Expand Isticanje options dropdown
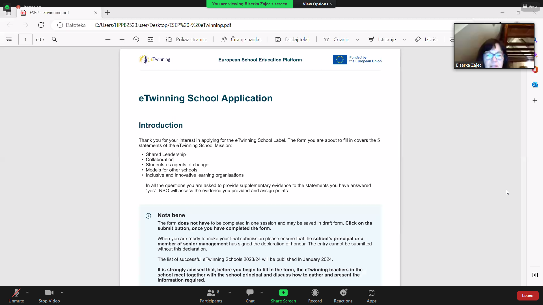The height and width of the screenshot is (305, 543). (x=404, y=40)
